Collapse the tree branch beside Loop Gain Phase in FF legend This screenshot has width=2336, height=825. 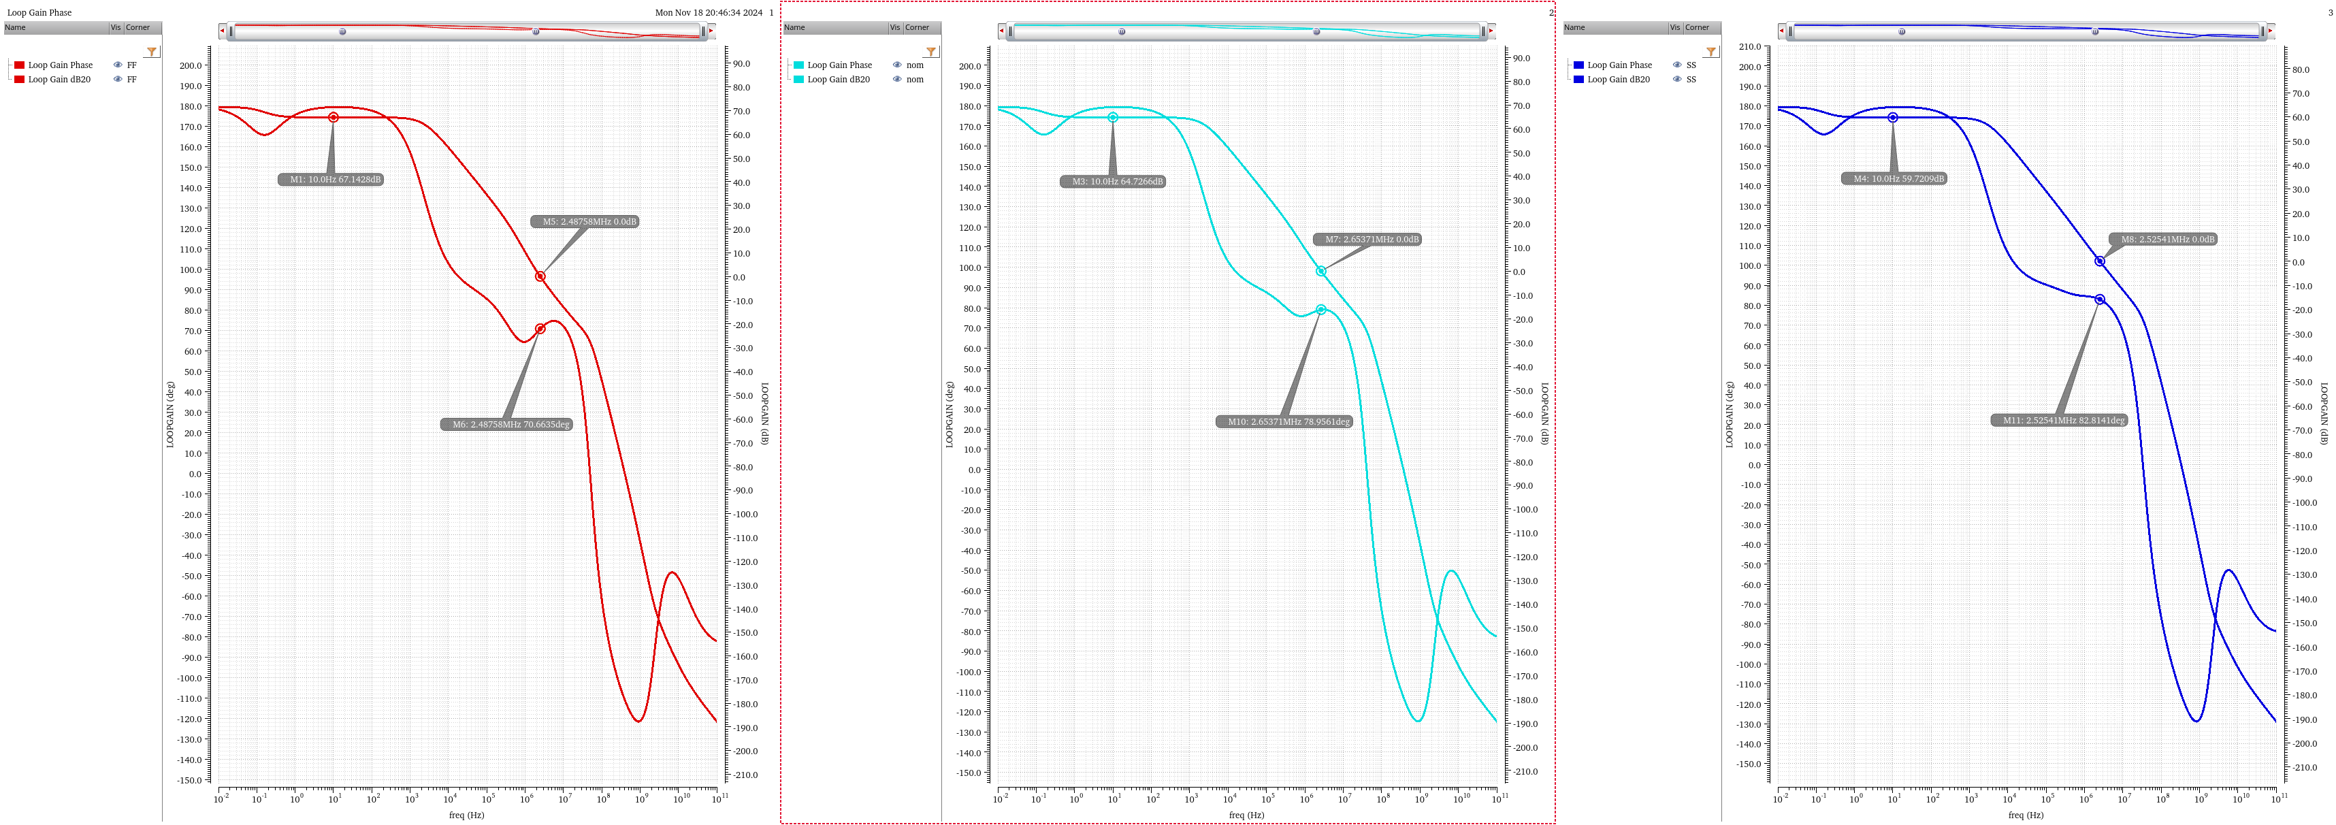click(11, 65)
